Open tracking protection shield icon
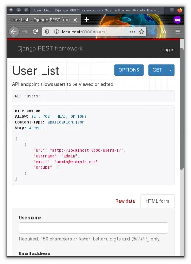 pos(47,32)
